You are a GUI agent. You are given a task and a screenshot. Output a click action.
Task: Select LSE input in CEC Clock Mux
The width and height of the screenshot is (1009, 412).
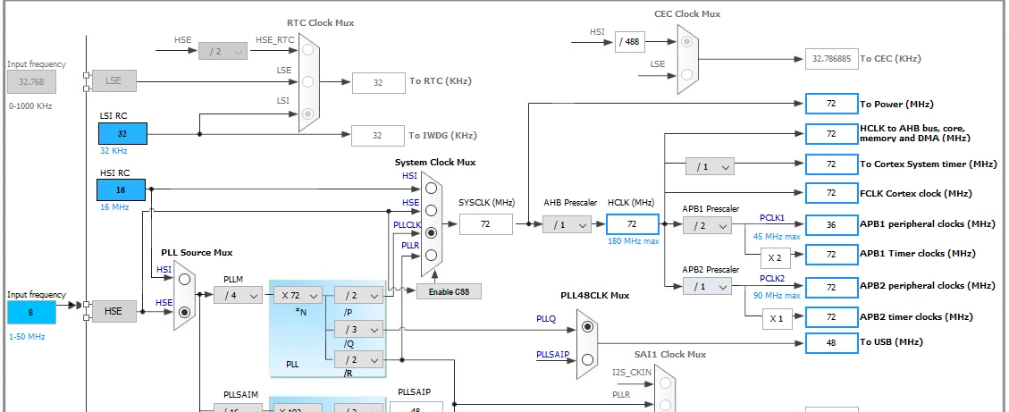click(687, 75)
